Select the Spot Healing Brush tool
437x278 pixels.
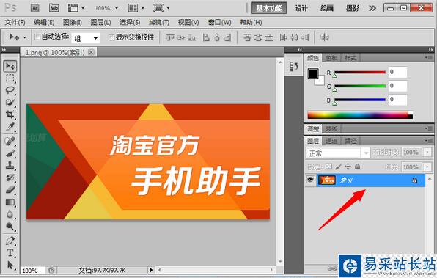(x=10, y=141)
